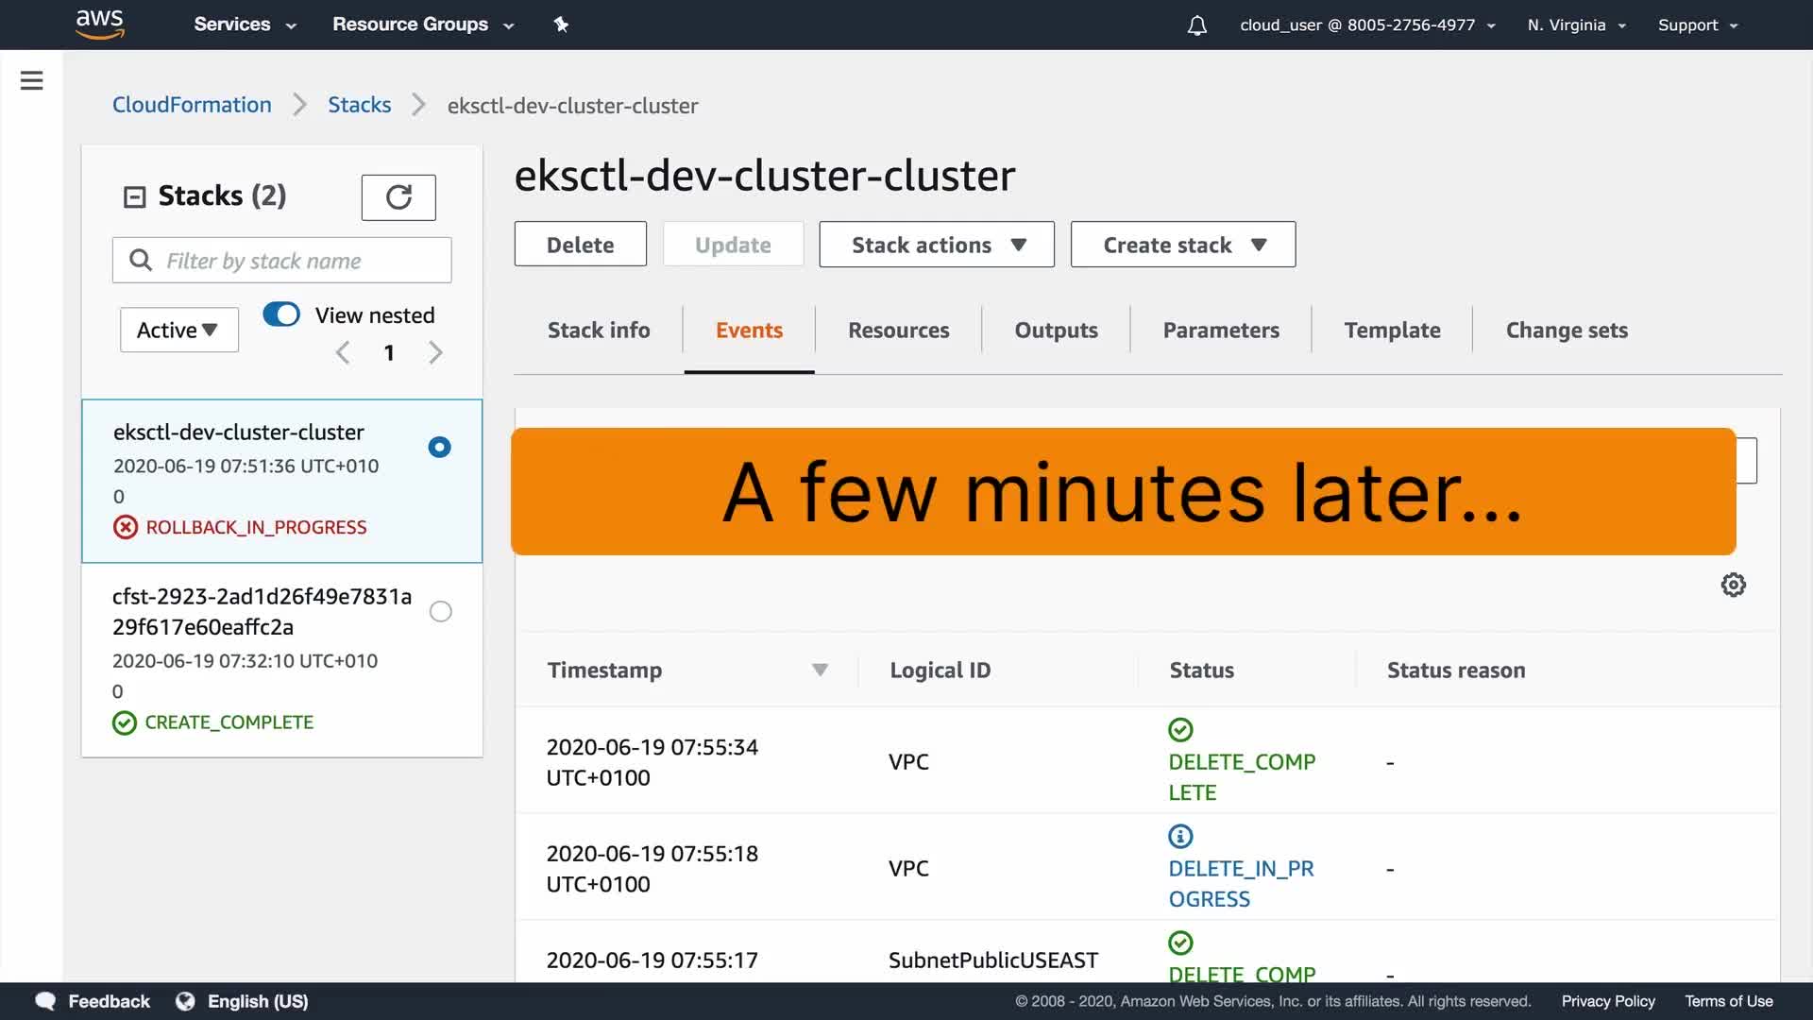The height and width of the screenshot is (1020, 1813).
Task: Open the notifications bell
Action: point(1196,25)
